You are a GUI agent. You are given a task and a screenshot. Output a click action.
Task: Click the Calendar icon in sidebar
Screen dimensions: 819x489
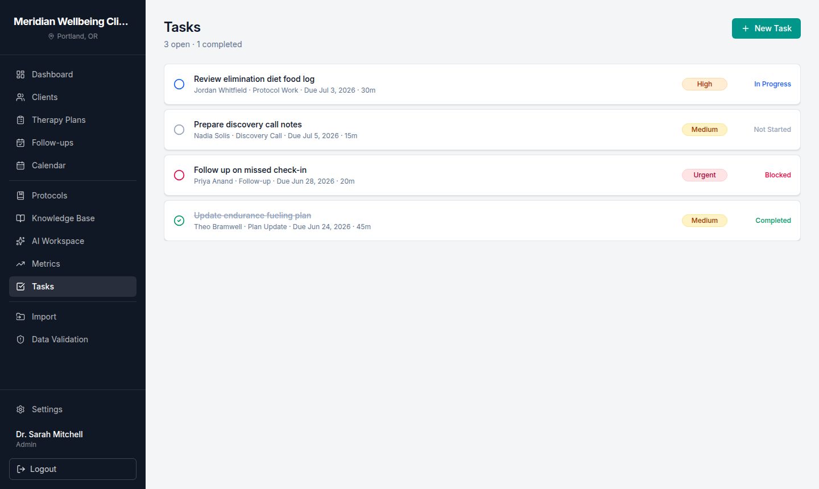(20, 165)
